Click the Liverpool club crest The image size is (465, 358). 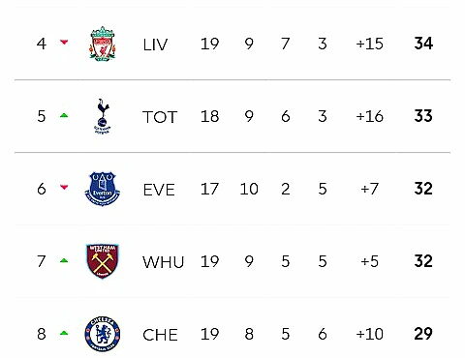[x=103, y=44]
